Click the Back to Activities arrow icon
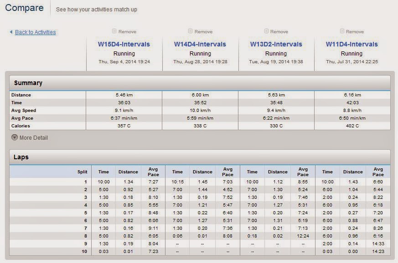The image size is (398, 263). coord(11,32)
